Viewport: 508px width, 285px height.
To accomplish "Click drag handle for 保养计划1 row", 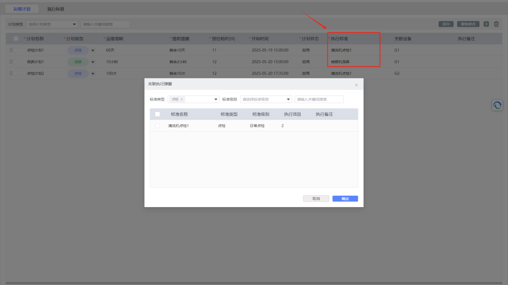I will point(11,62).
